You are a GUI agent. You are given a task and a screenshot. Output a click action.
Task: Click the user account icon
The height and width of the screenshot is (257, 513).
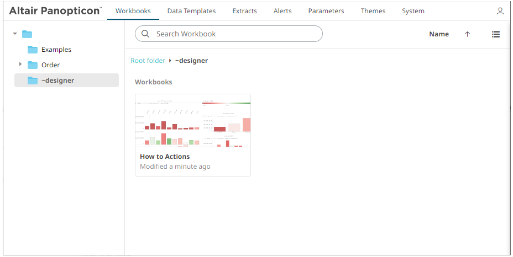[x=500, y=11]
